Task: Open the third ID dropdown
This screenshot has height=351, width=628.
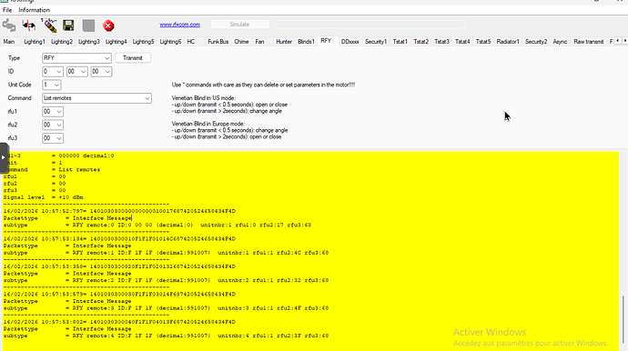Action: pyautogui.click(x=101, y=72)
